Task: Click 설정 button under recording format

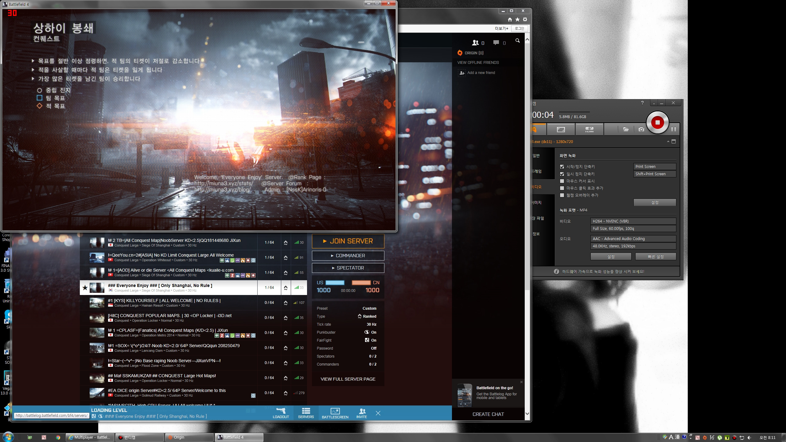Action: (x=611, y=257)
